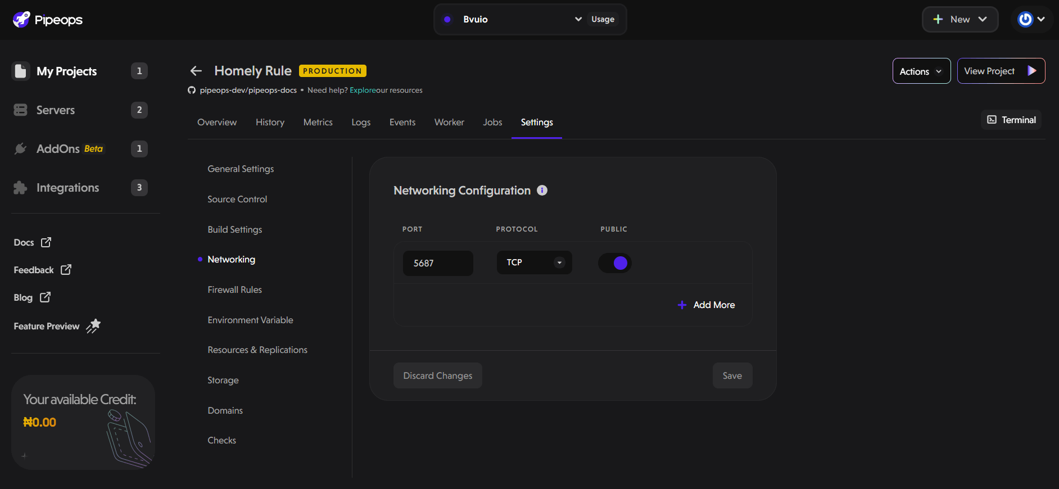1059x489 pixels.
Task: Click the Pipeops rocket logo
Action: [21, 20]
